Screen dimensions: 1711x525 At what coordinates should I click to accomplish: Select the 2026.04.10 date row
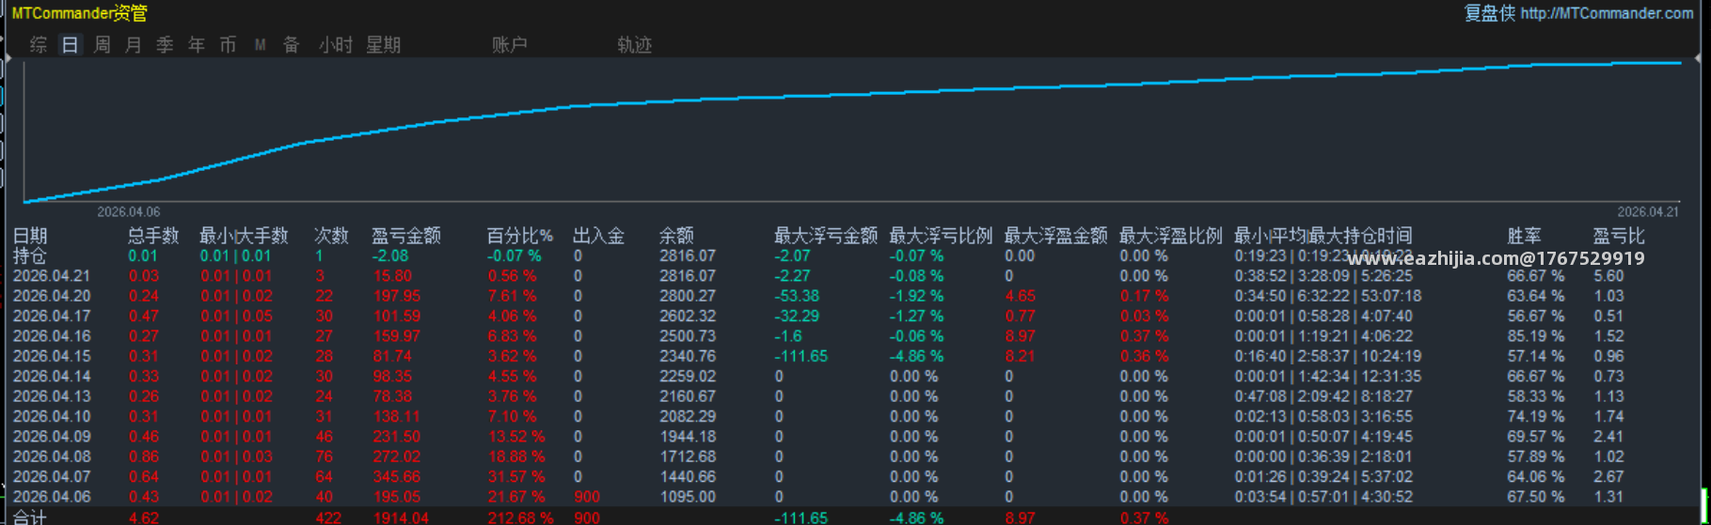click(x=52, y=416)
